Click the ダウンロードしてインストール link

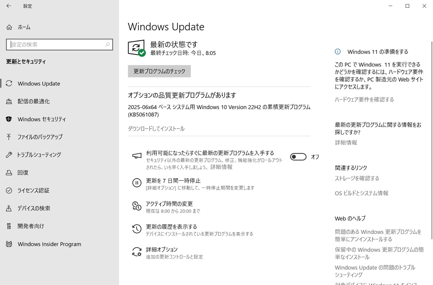point(156,128)
